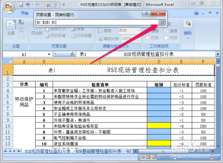Click 打印标题 print titles button
The width and height of the screenshot is (223, 163).
[82, 36]
